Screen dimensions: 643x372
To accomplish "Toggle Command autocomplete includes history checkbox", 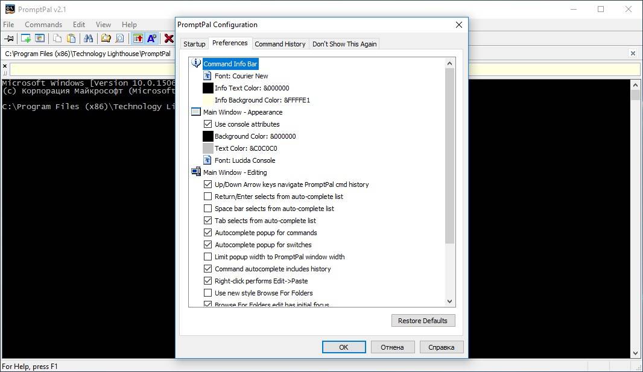I will [x=208, y=269].
